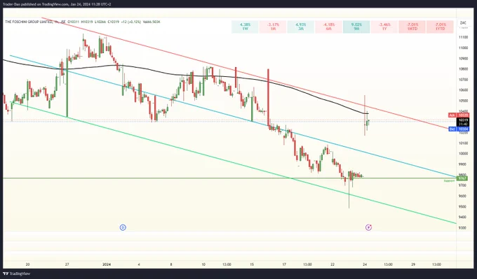Select the 1M performance box

pyautogui.click(x=273, y=27)
